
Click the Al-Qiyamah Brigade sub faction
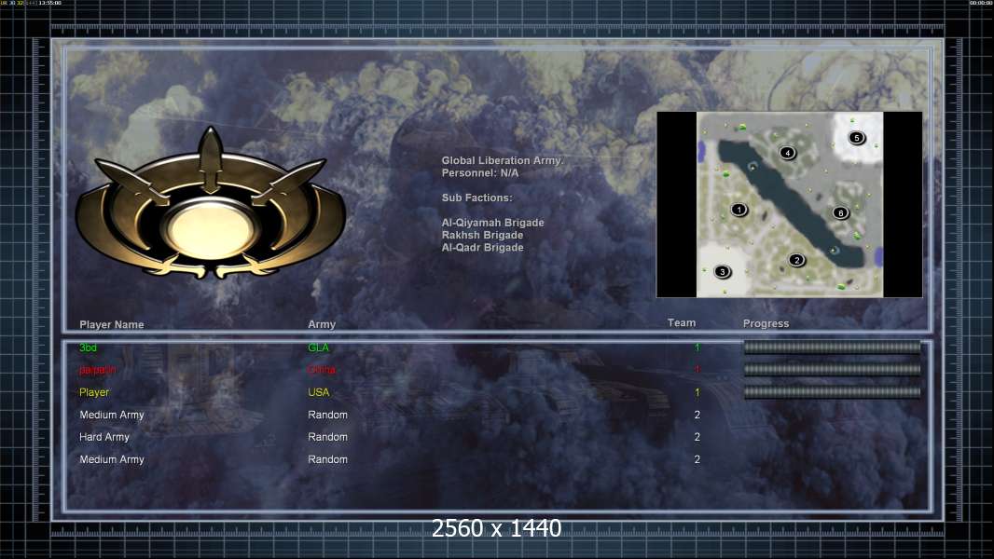pyautogui.click(x=492, y=223)
